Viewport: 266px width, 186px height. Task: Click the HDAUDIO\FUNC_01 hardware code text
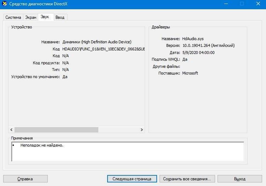(103, 49)
